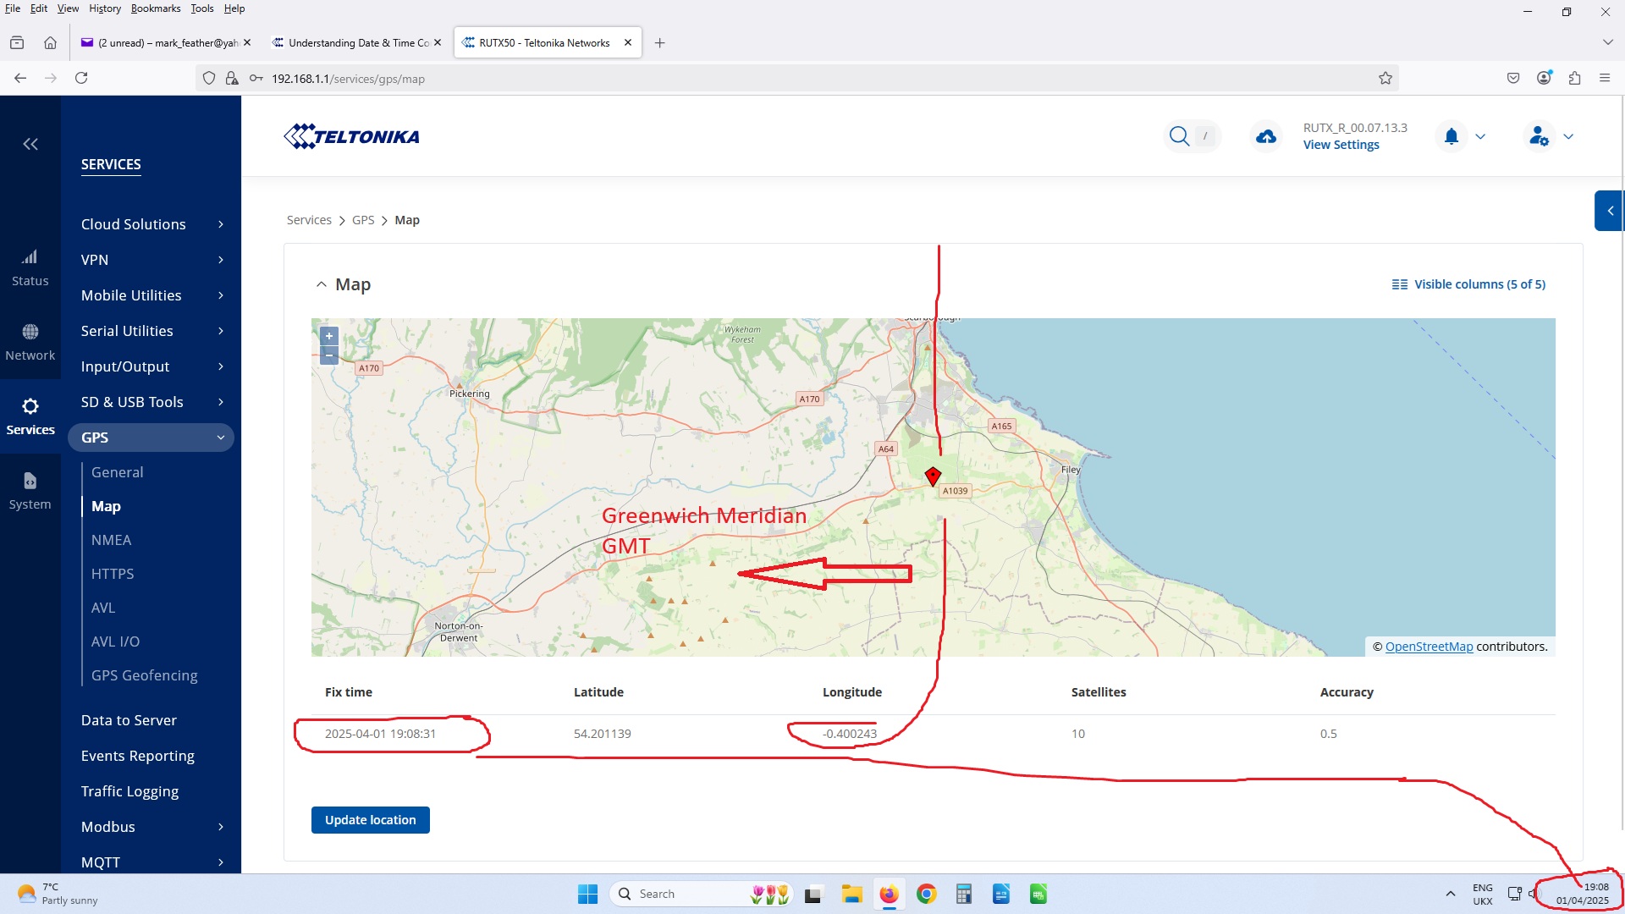Screen dimensions: 1625x914
Task: Show hidden system tray icons
Action: pos(1450,894)
